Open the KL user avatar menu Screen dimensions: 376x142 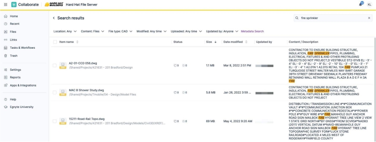click(x=369, y=4)
